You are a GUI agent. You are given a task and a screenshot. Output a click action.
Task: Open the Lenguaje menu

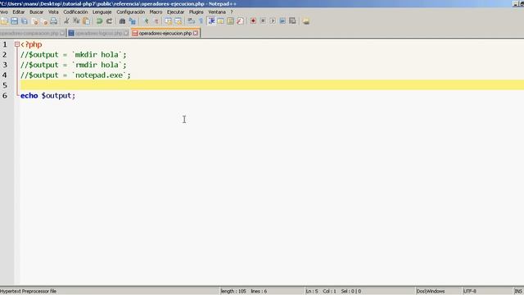(x=102, y=12)
